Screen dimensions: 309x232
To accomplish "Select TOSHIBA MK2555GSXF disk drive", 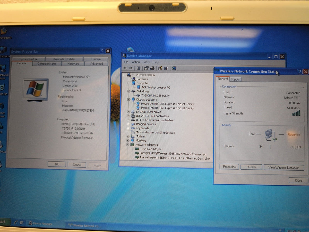I will (x=155, y=95).
